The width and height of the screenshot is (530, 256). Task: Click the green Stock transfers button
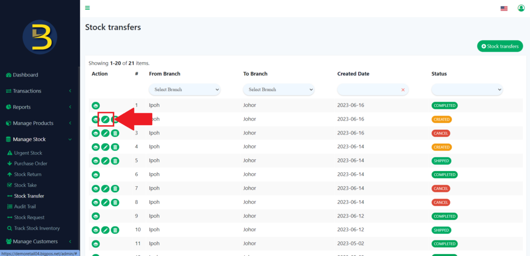pos(499,46)
